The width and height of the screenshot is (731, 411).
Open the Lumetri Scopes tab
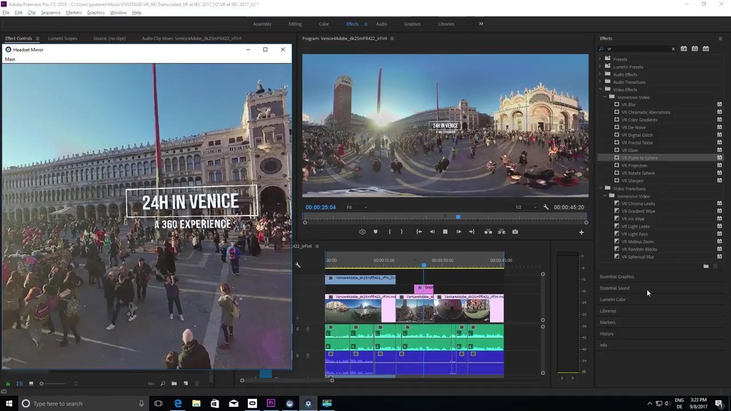coord(63,38)
